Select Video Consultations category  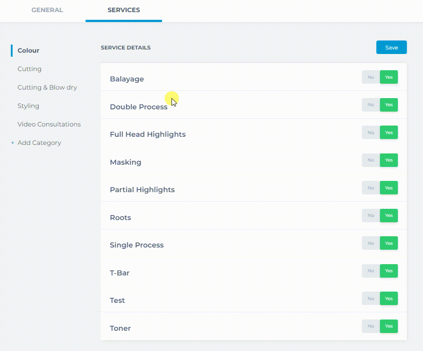point(49,124)
